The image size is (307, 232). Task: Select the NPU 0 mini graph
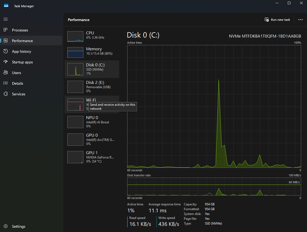pos(75,122)
